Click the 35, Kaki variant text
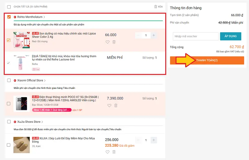Screen dimensions: 249x160 (36, 146)
